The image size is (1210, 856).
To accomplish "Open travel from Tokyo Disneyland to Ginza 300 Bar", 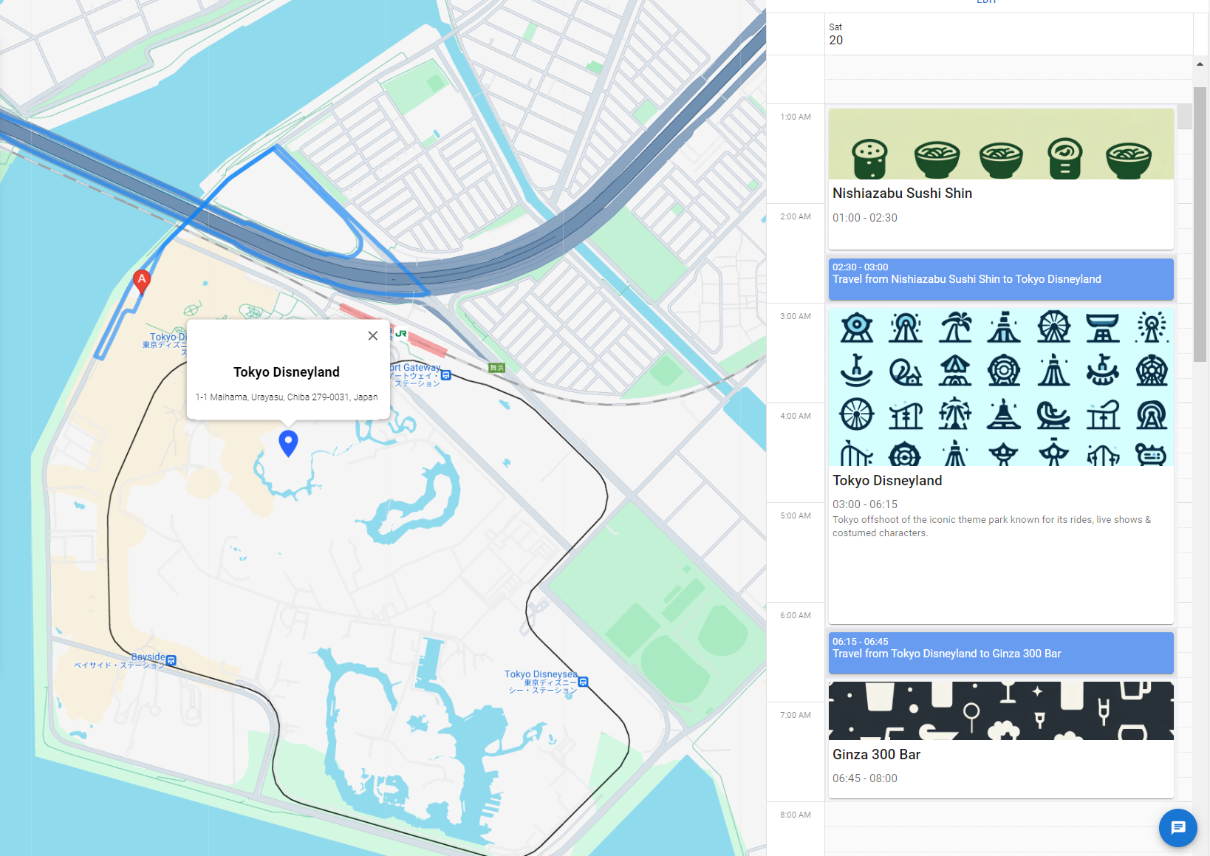I will click(1001, 653).
